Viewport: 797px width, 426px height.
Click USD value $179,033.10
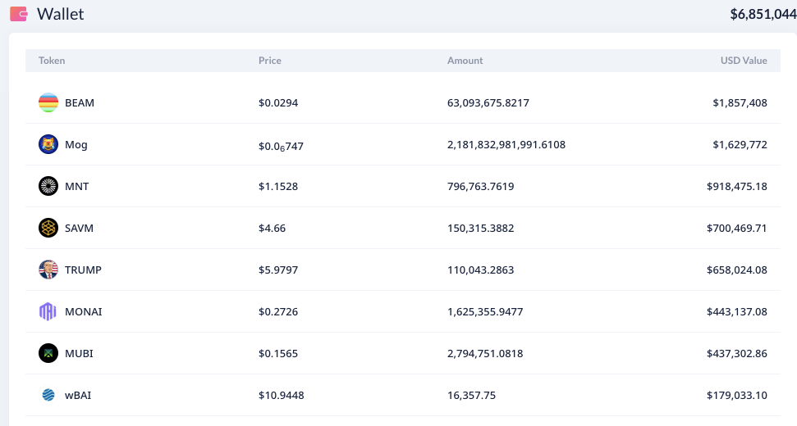pos(736,395)
